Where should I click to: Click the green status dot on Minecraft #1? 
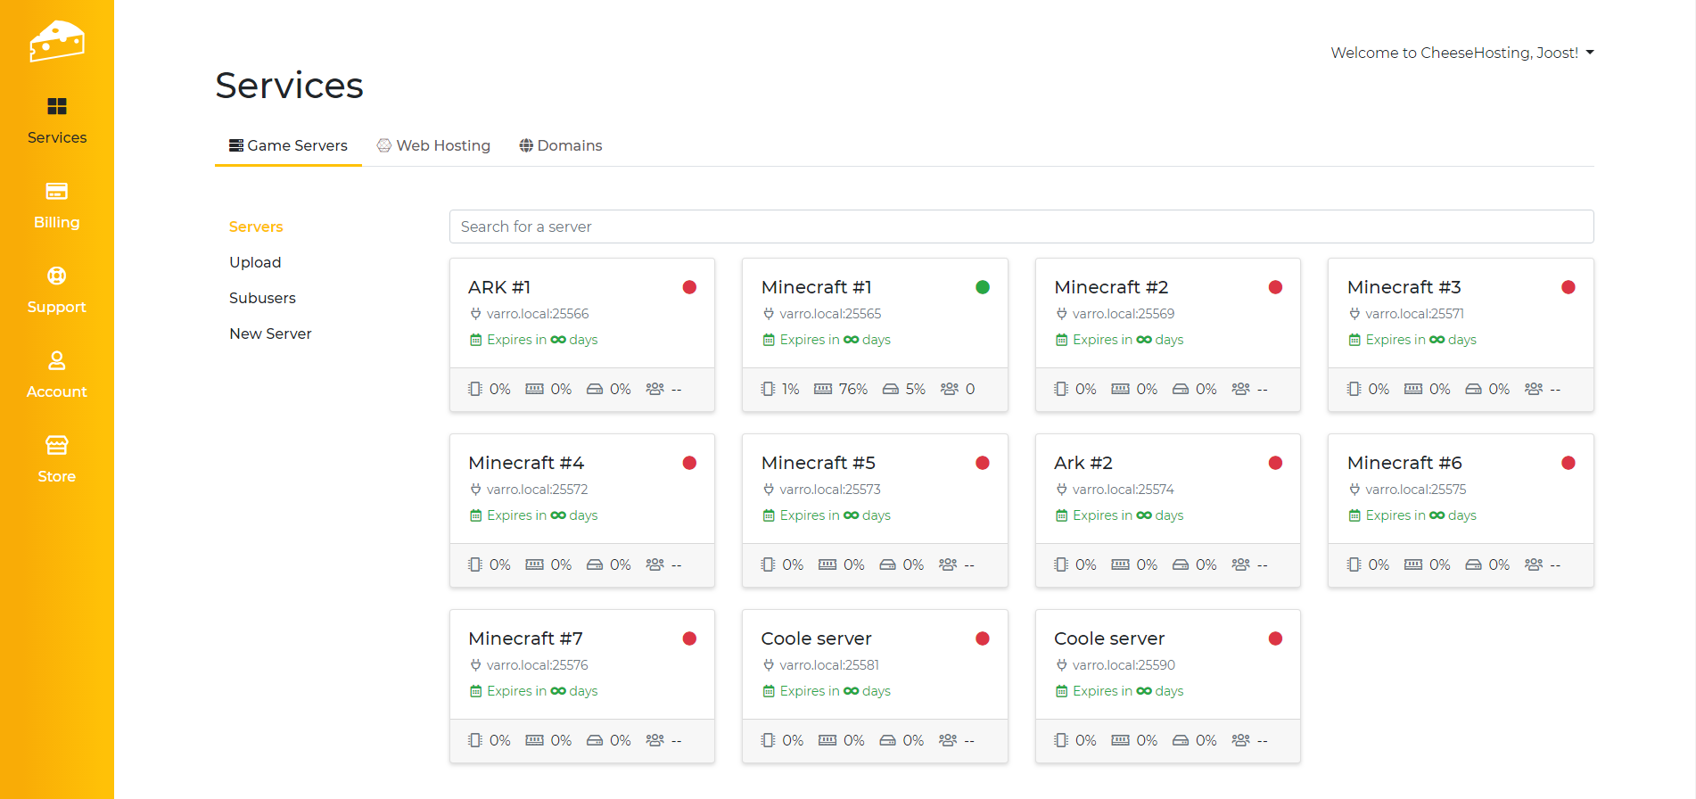(982, 287)
